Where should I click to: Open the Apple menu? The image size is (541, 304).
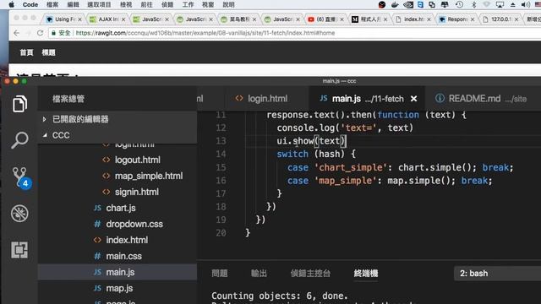[x=11, y=4]
